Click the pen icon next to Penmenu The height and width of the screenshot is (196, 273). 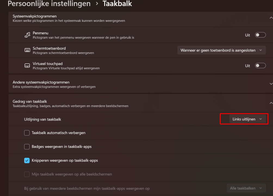point(27,35)
